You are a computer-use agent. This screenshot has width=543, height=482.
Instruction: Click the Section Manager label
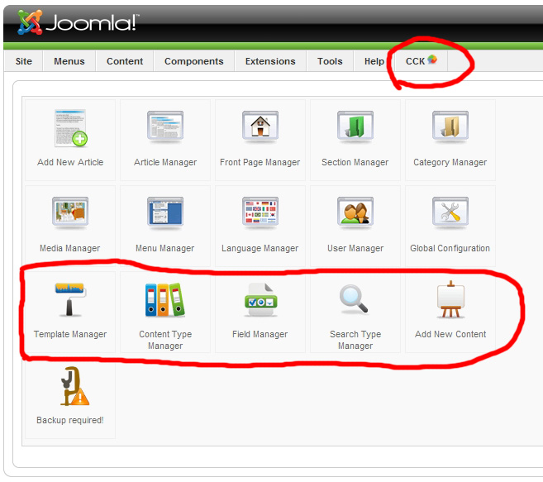point(355,162)
